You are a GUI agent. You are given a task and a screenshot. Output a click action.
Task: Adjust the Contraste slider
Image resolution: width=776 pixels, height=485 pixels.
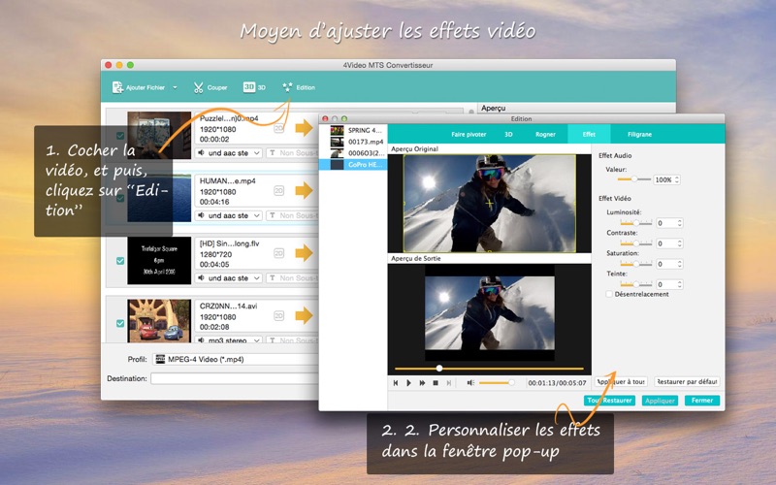(636, 243)
